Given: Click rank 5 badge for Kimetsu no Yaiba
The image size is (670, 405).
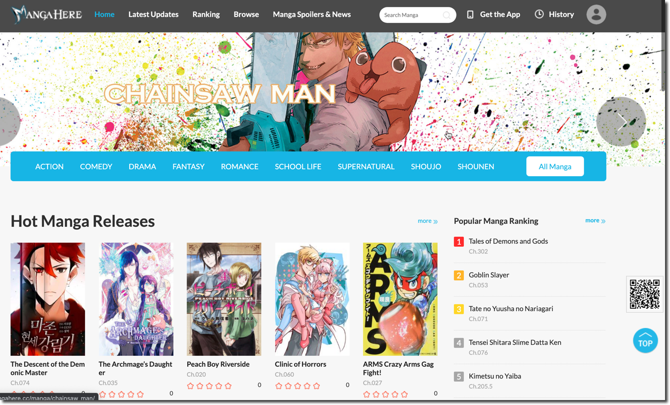Looking at the screenshot, I should point(458,377).
